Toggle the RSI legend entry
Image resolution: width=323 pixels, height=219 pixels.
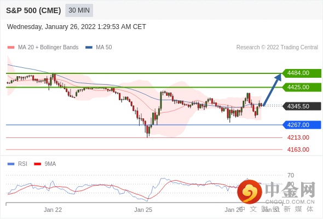[x=18, y=164]
